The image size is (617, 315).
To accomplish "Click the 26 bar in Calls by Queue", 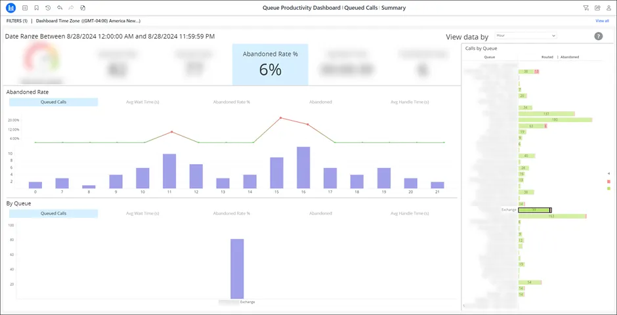I will tap(523, 168).
